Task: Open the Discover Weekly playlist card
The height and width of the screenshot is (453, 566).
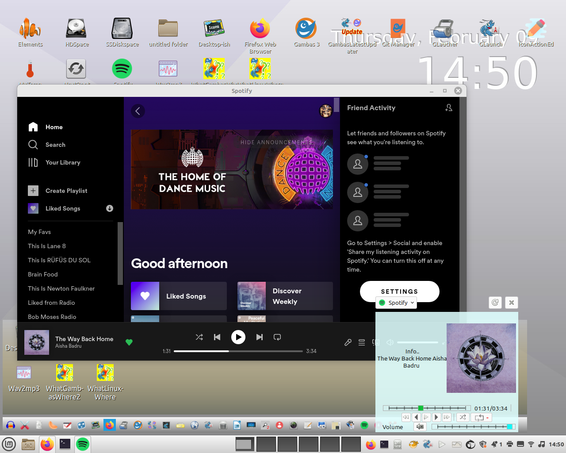Action: click(285, 296)
